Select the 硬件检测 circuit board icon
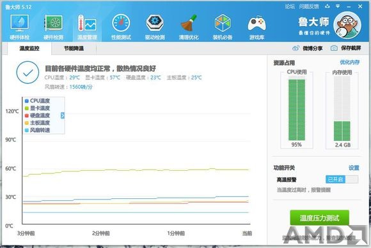This screenshot has height=248, width=371. [54, 23]
